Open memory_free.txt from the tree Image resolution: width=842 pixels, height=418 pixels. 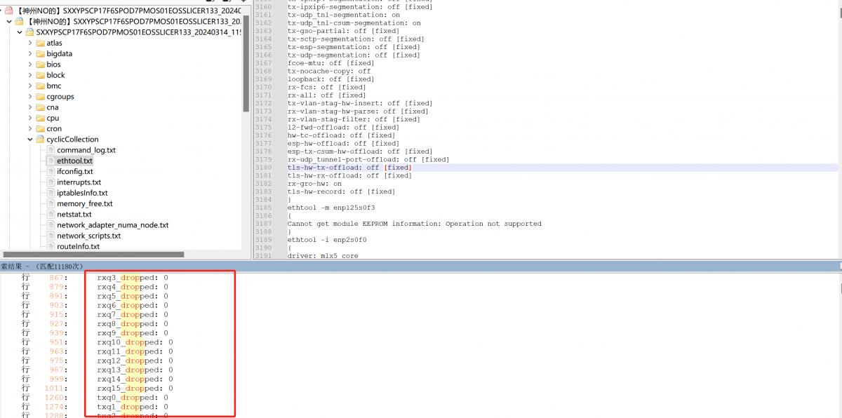coord(84,204)
